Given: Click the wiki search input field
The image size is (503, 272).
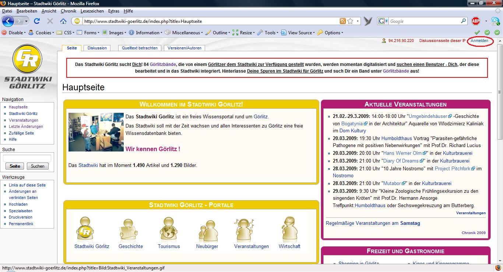Looking at the screenshot, I should [x=27, y=158].
